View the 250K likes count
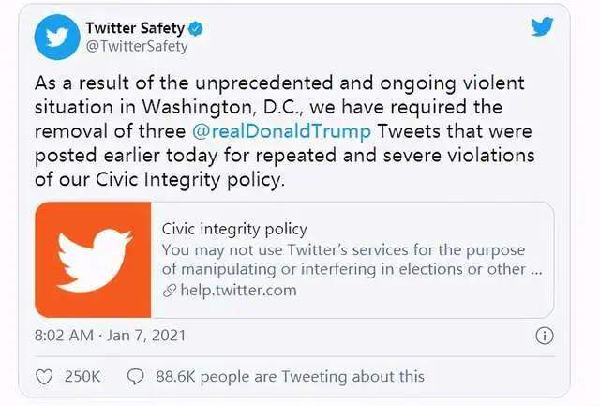The height and width of the screenshot is (406, 600). (x=82, y=376)
